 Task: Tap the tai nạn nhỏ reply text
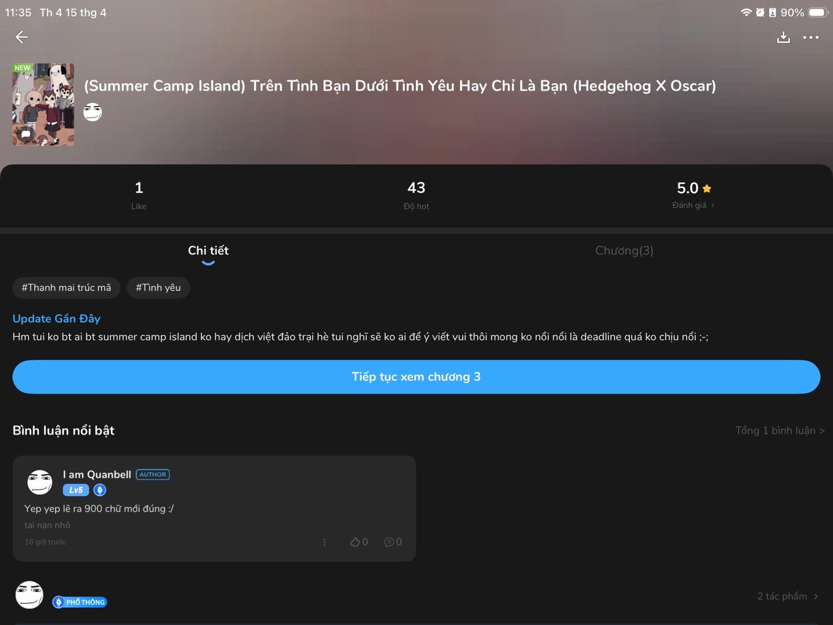[x=47, y=525]
